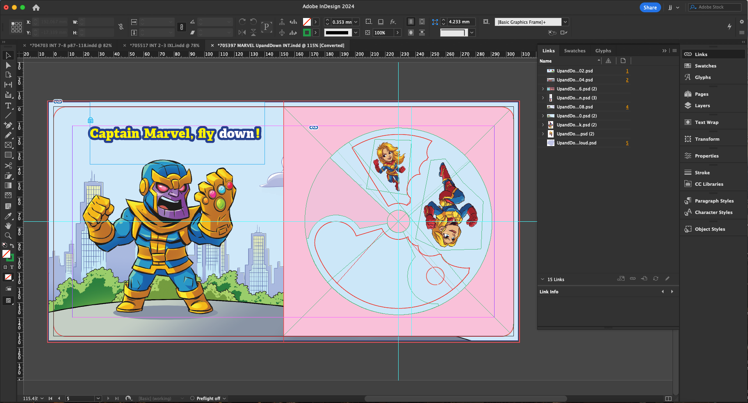
Task: Toggle constrain width and height proportions
Action: click(x=121, y=27)
